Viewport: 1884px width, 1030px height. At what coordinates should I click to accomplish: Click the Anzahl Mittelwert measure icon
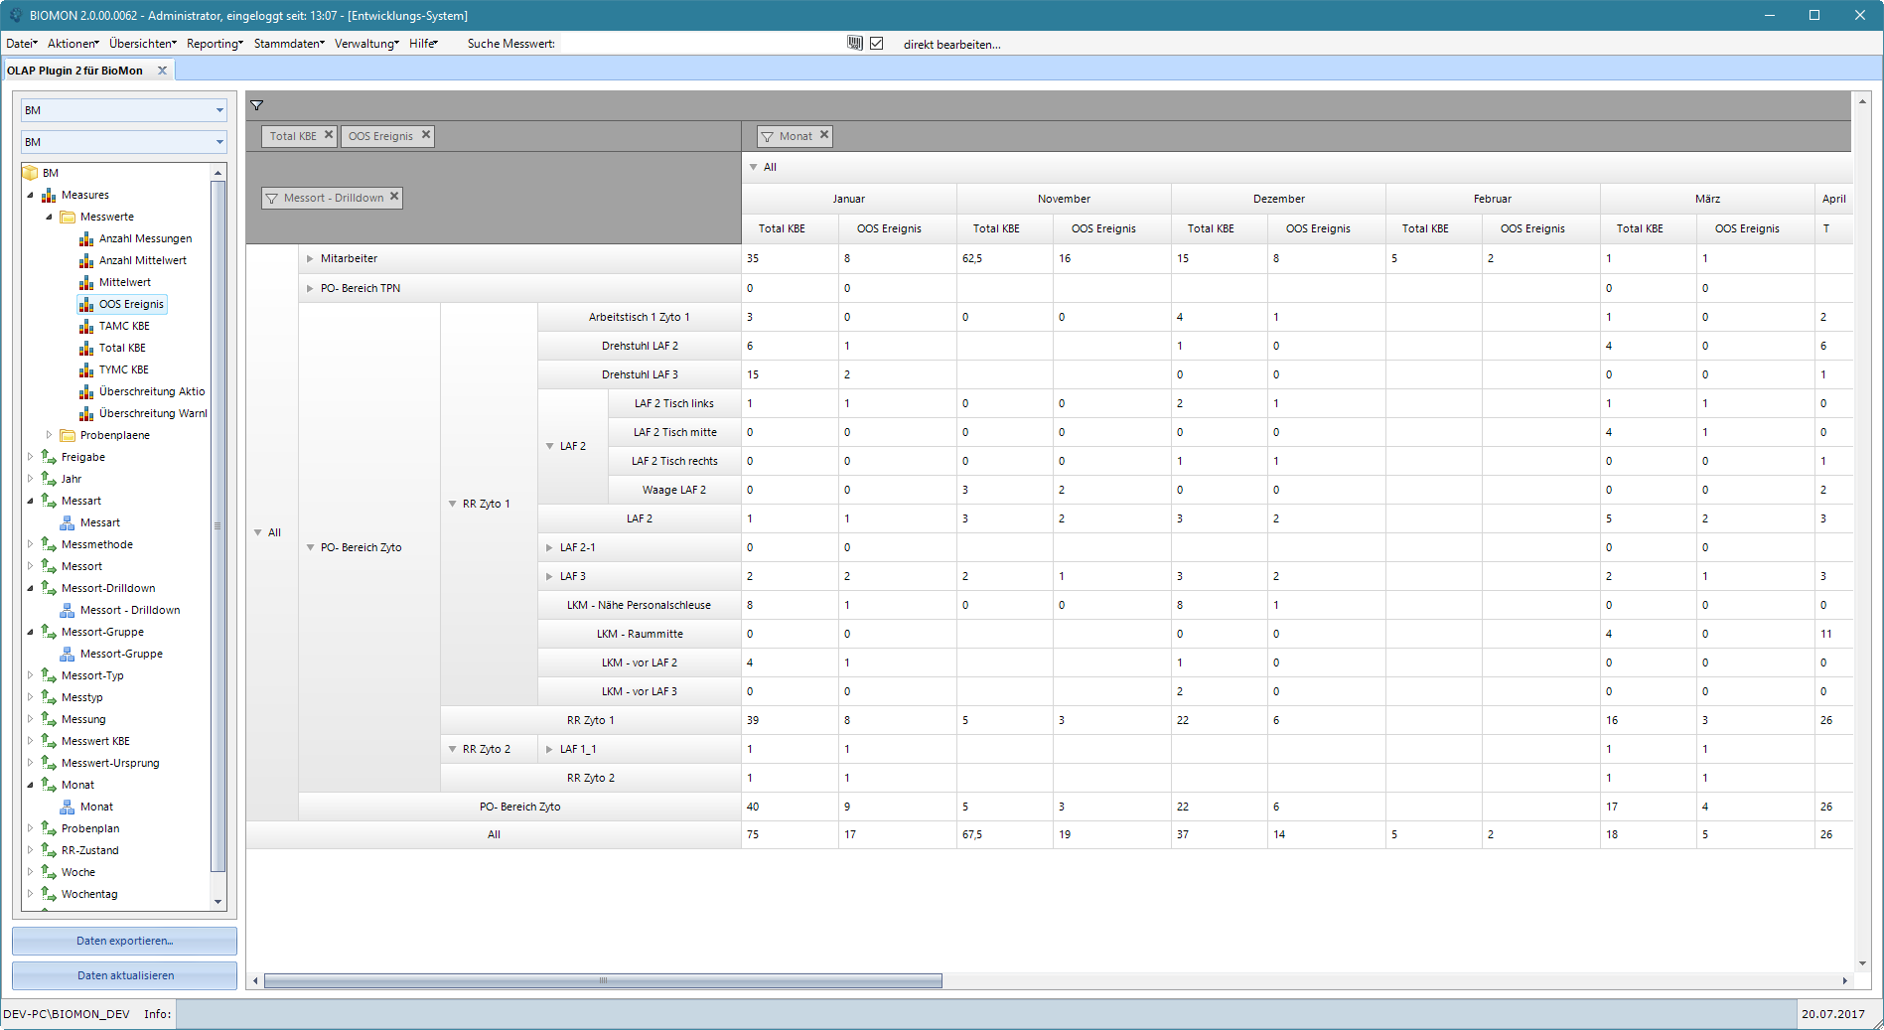[x=86, y=261]
